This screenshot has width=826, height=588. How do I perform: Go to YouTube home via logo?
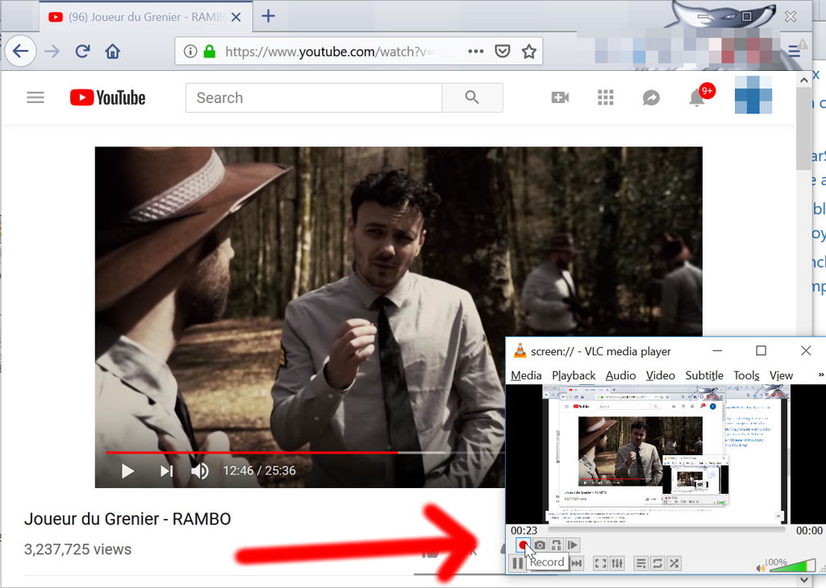point(107,97)
